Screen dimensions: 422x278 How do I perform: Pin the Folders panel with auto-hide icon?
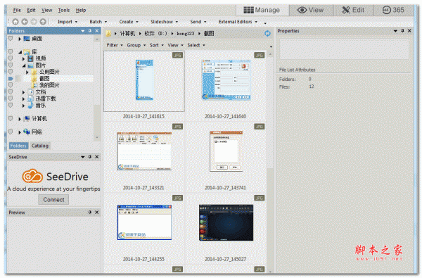[90, 31]
